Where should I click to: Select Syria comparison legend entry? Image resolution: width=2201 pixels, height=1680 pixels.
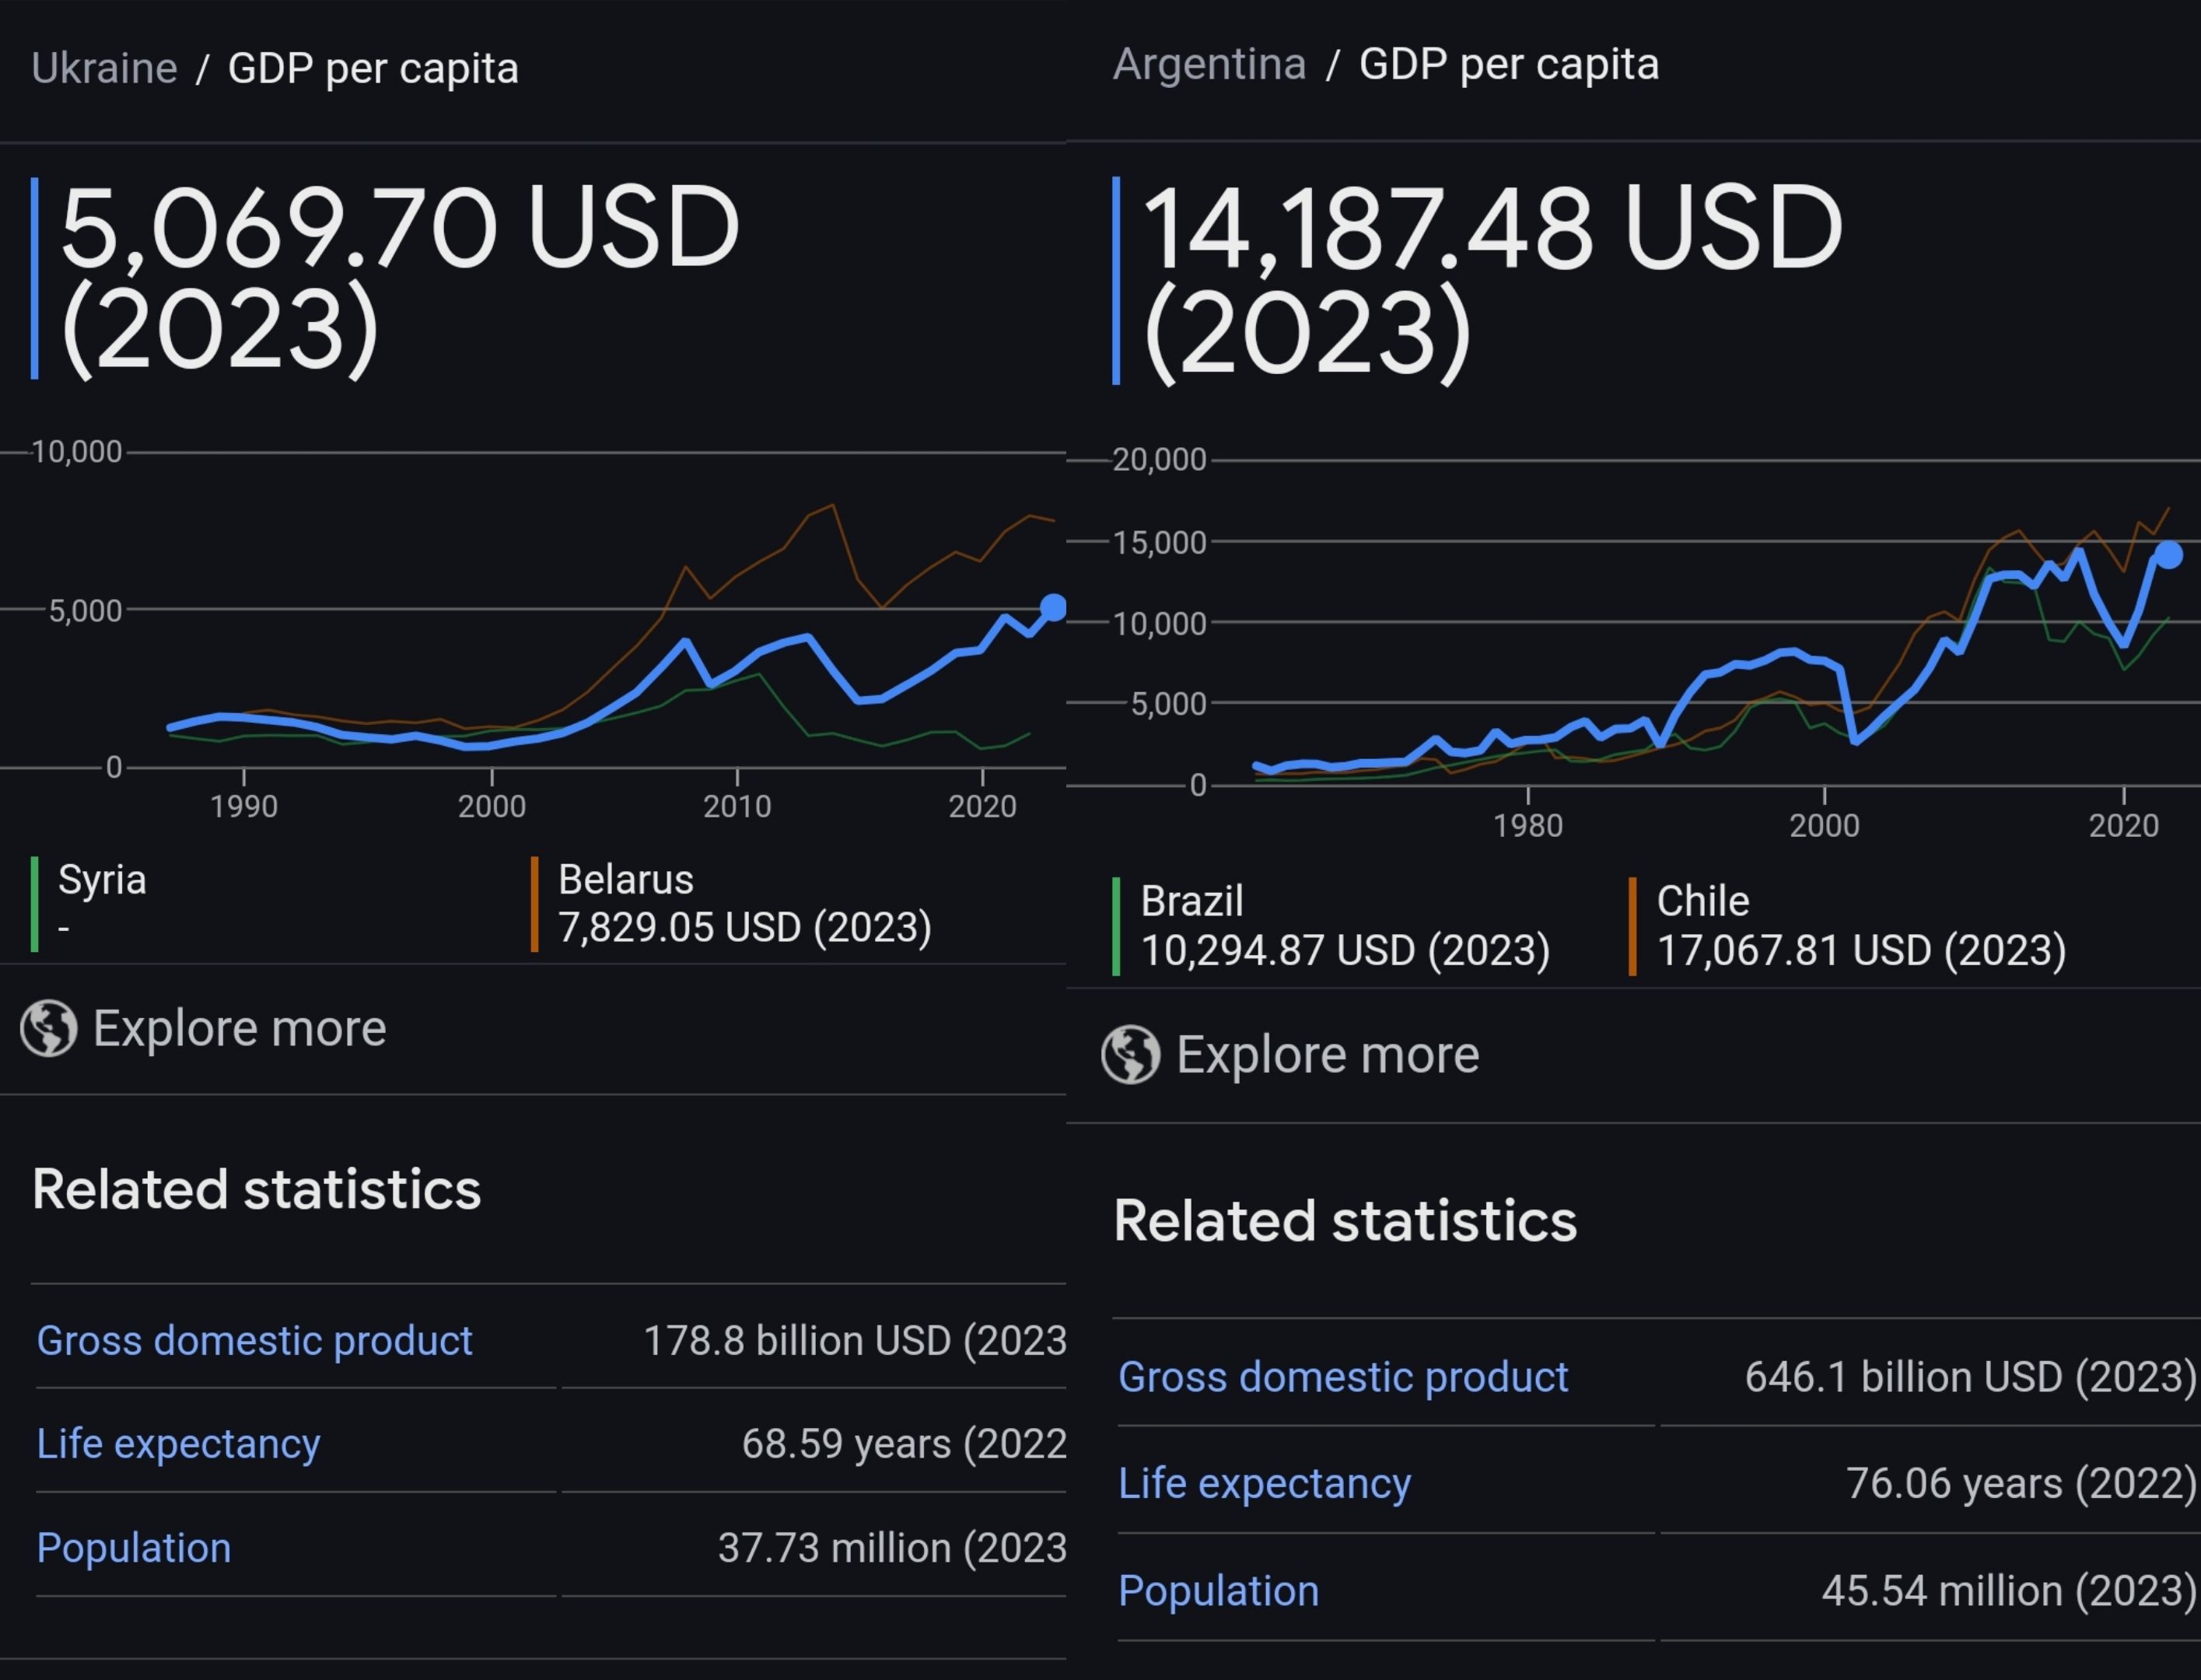click(102, 881)
